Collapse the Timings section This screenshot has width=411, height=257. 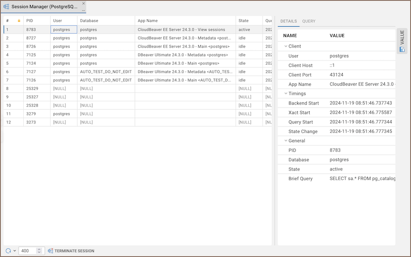coord(285,94)
